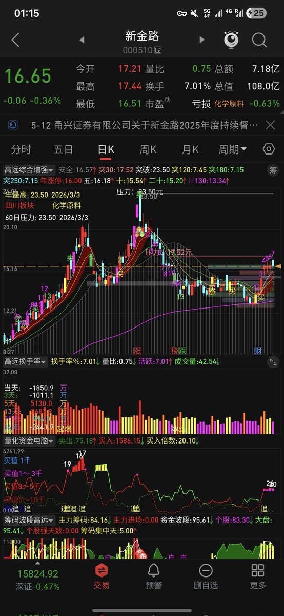Tap the announcement bell icon

13,125
